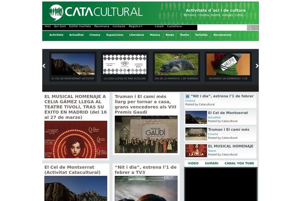Open the Activitats category
The image size is (301, 201).
[x=56, y=35]
